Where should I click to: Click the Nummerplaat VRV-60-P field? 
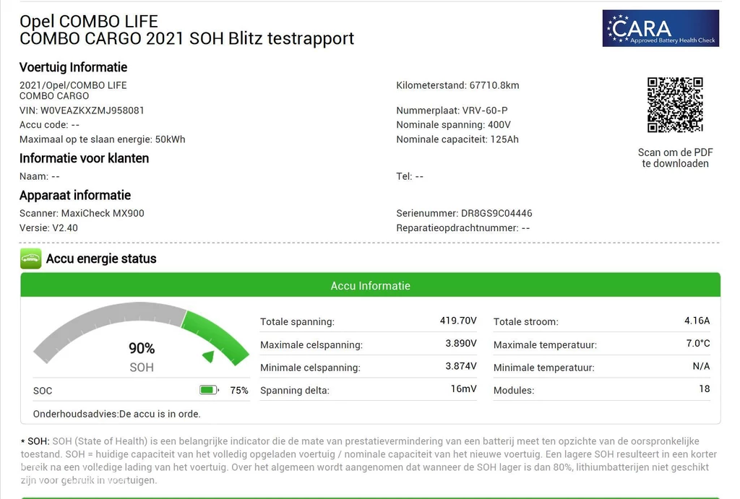pyautogui.click(x=452, y=110)
